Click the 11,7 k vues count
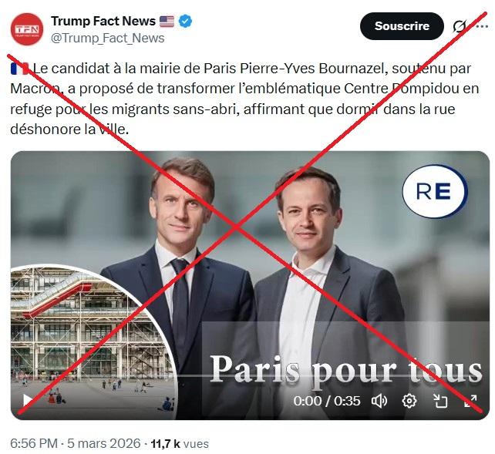Image resolution: width=495 pixels, height=454 pixels. click(x=180, y=443)
